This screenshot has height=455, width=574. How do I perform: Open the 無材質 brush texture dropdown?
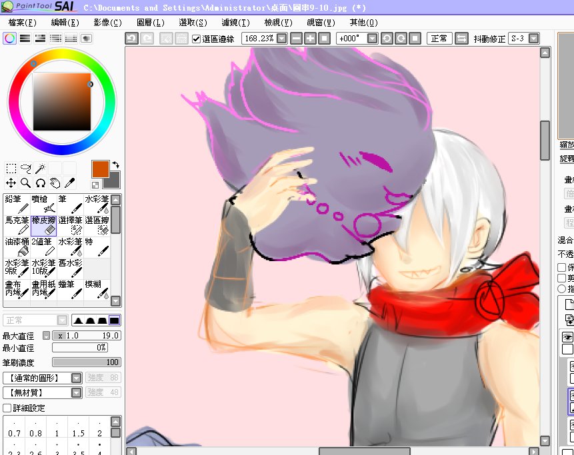point(76,392)
